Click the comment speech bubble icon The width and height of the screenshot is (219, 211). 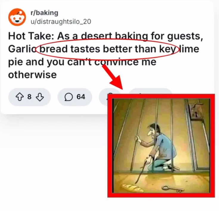point(69,97)
